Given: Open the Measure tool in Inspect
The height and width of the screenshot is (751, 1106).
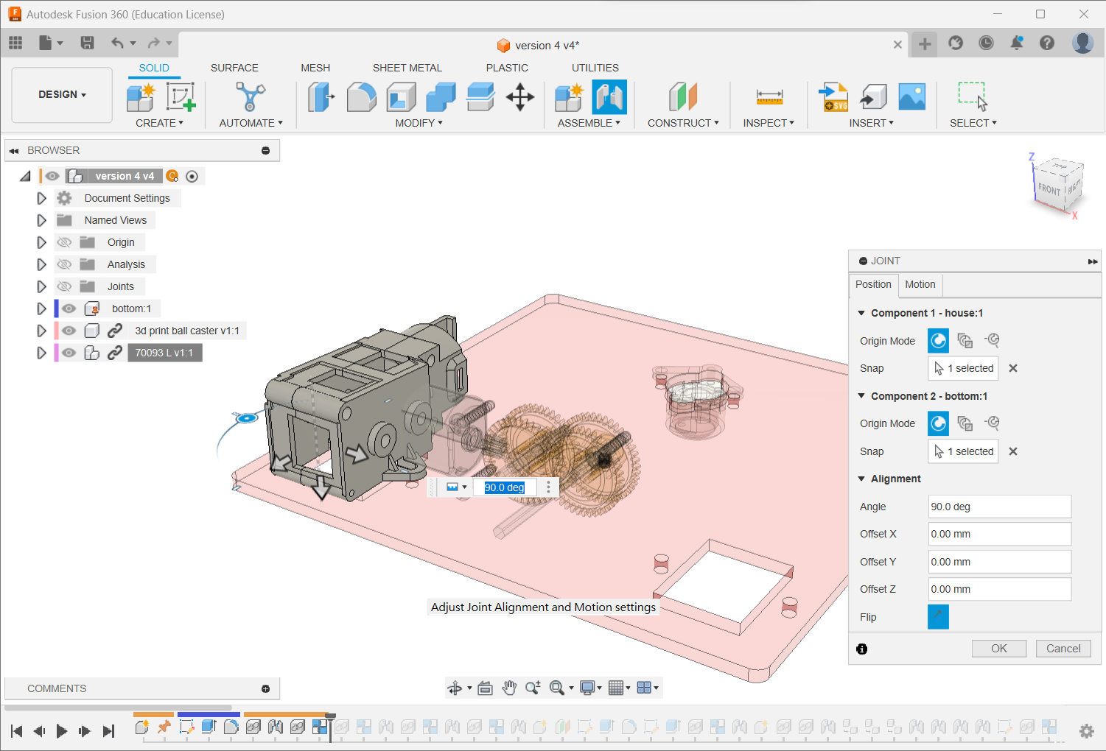Looking at the screenshot, I should (x=769, y=97).
